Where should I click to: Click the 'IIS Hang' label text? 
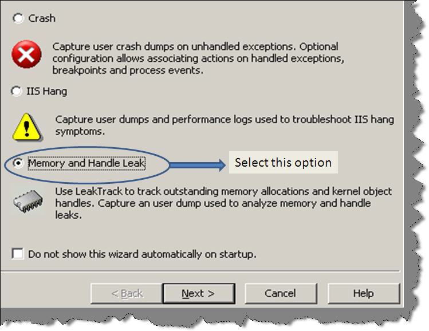pos(47,92)
